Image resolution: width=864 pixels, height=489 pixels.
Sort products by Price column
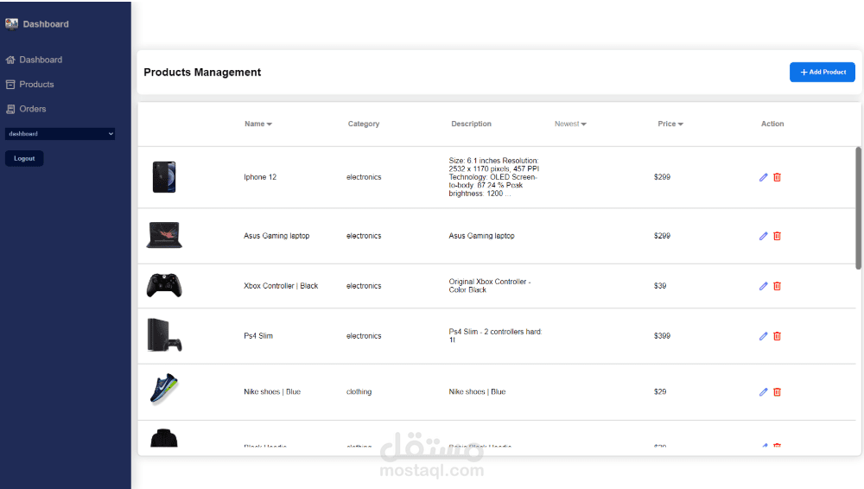point(670,124)
